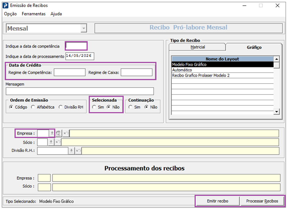Viewport: 287px width, 209px height.
Task: Click the Sócio undo arrow icon
Action: (x=58, y=142)
